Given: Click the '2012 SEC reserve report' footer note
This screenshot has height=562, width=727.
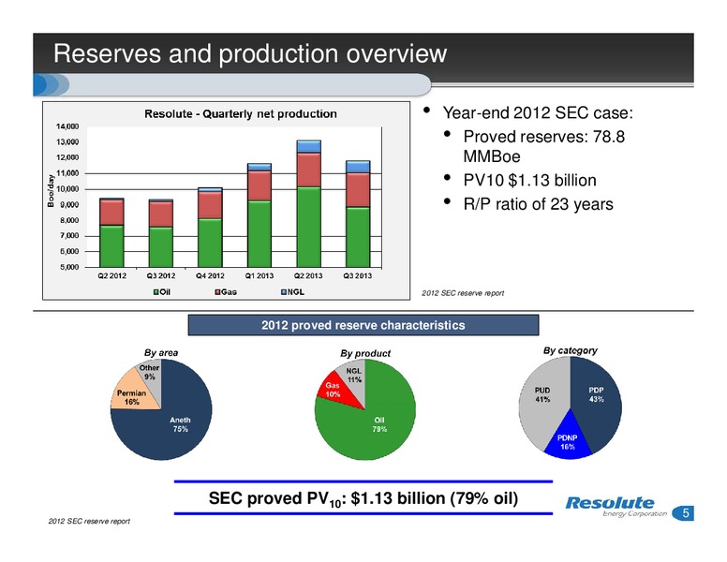Looking at the screenshot, I should [89, 521].
